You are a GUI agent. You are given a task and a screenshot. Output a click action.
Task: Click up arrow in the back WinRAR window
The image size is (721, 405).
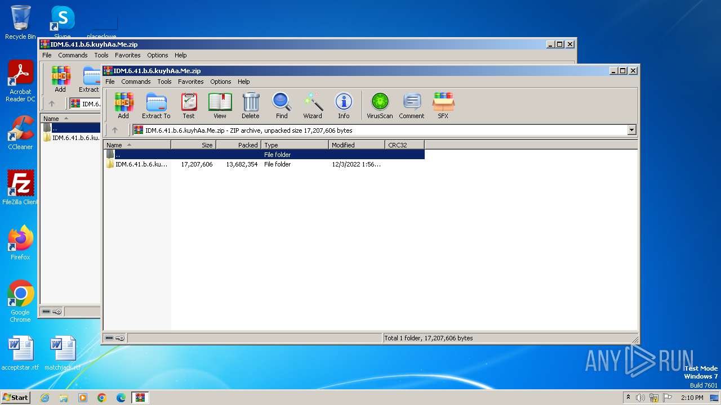tap(52, 103)
